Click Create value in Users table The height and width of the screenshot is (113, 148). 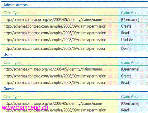point(126,76)
